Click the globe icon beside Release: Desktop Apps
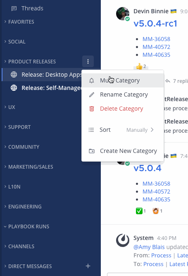 click(14, 75)
